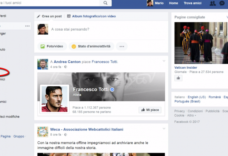Open the Messenger icon in top bar

click(222, 3)
